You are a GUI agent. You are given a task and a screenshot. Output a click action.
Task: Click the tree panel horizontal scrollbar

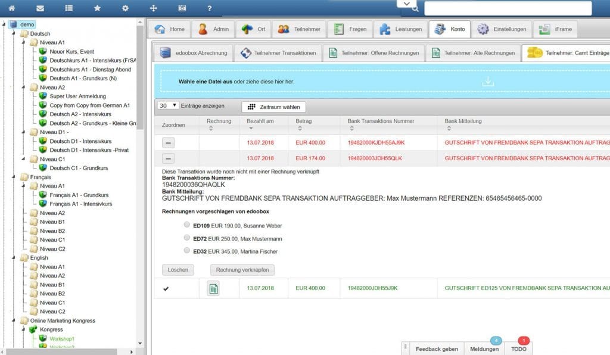(x=61, y=351)
